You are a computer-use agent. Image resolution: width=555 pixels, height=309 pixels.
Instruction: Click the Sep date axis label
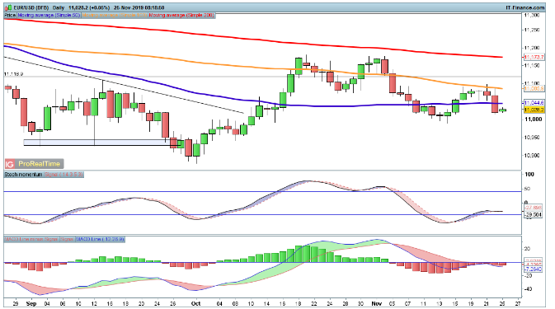click(31, 304)
